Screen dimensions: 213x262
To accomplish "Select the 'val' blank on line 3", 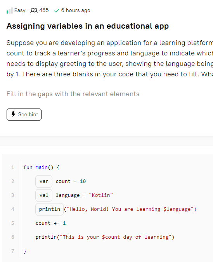I will pyautogui.click(x=44, y=195).
